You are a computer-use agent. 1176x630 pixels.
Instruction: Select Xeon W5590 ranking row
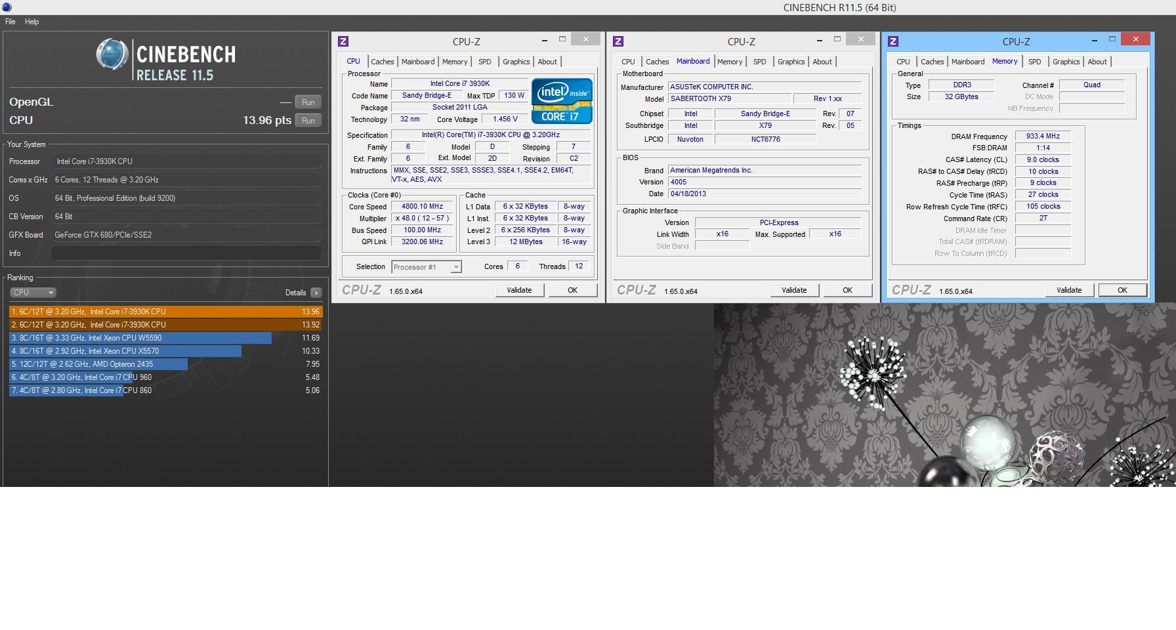[166, 338]
